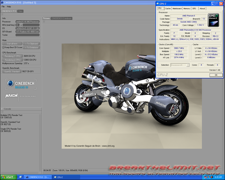Click the "198.0 MHz" Bus Speed value
The width and height of the screenshot is (225, 180).
click(x=179, y=54)
